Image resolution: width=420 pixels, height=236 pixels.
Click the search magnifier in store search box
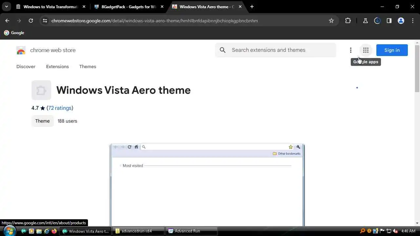(223, 50)
